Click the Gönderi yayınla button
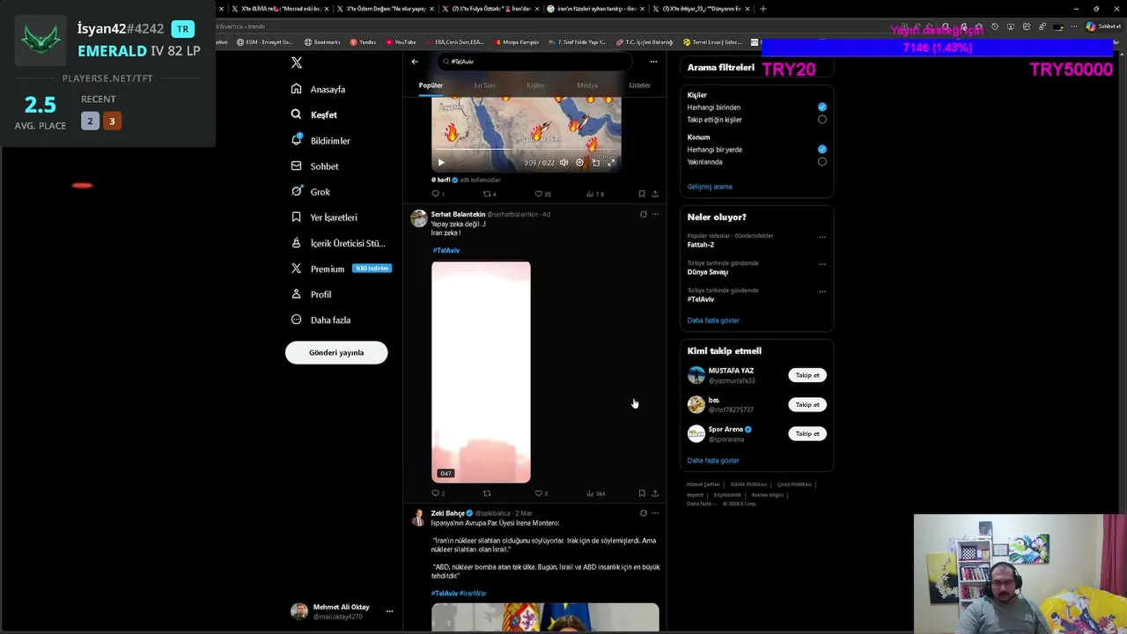The image size is (1127, 634). pos(336,352)
